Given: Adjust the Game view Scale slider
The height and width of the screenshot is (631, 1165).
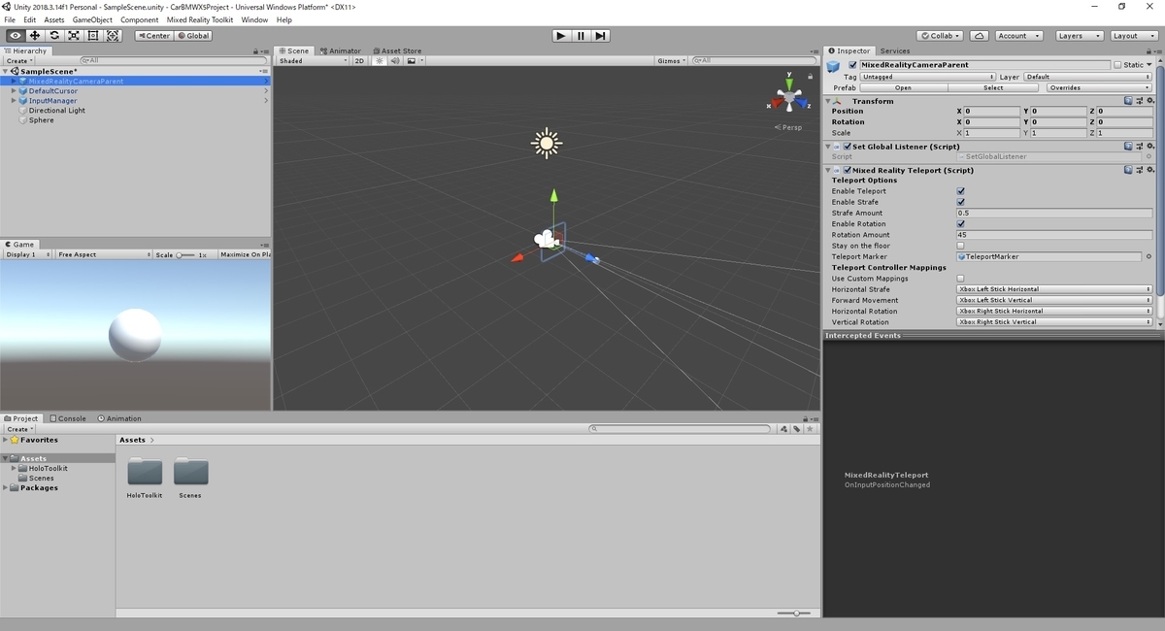Looking at the screenshot, I should [x=184, y=254].
